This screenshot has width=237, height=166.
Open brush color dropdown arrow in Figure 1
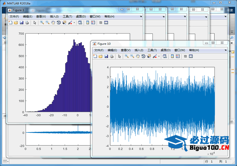[74, 23]
